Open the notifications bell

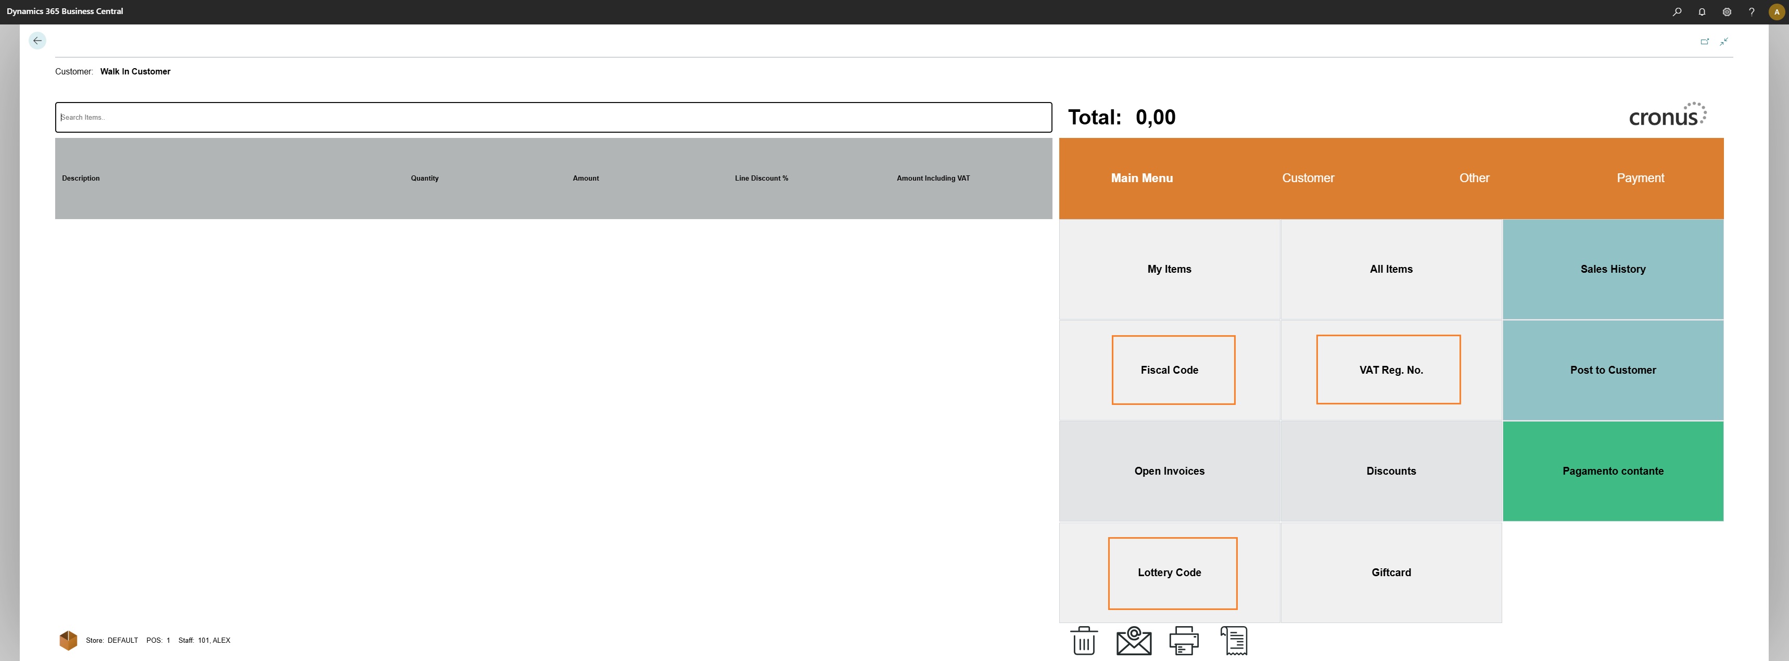coord(1702,12)
